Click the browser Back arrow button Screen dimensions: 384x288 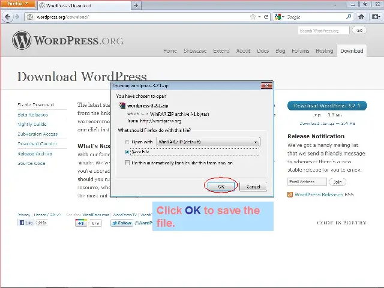pos(8,17)
